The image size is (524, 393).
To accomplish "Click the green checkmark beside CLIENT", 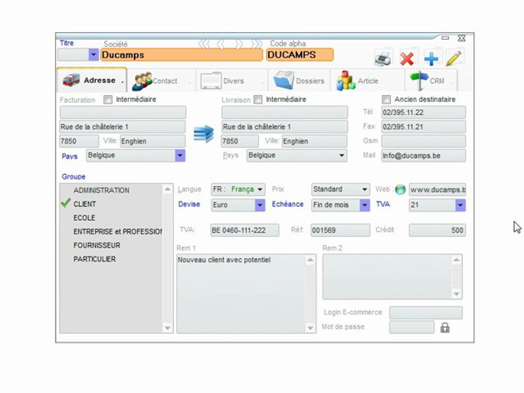I will (65, 203).
